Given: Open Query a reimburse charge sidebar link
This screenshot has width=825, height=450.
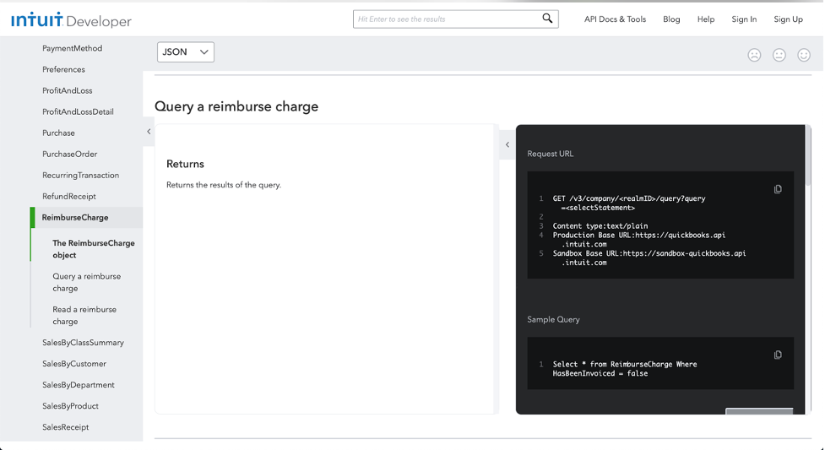Looking at the screenshot, I should coord(86,282).
